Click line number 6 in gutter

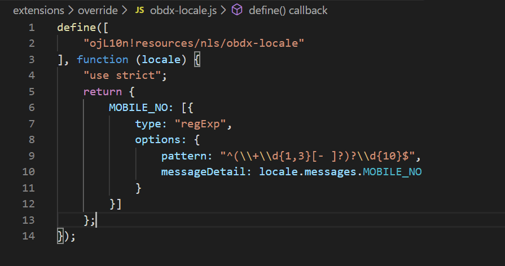pyautogui.click(x=32, y=108)
